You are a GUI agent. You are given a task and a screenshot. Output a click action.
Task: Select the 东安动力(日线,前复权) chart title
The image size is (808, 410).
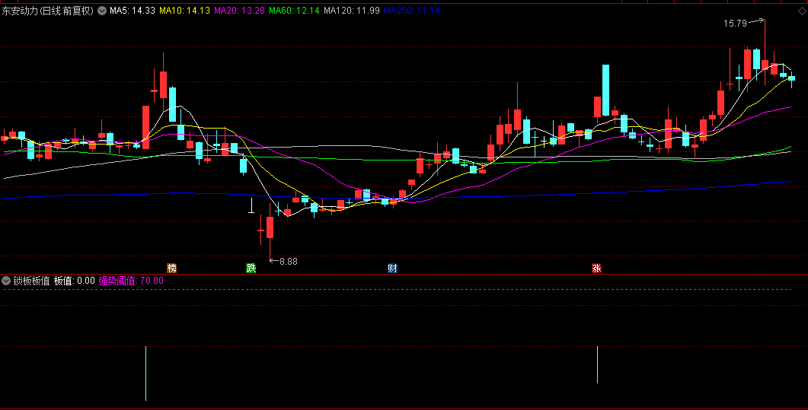(48, 11)
